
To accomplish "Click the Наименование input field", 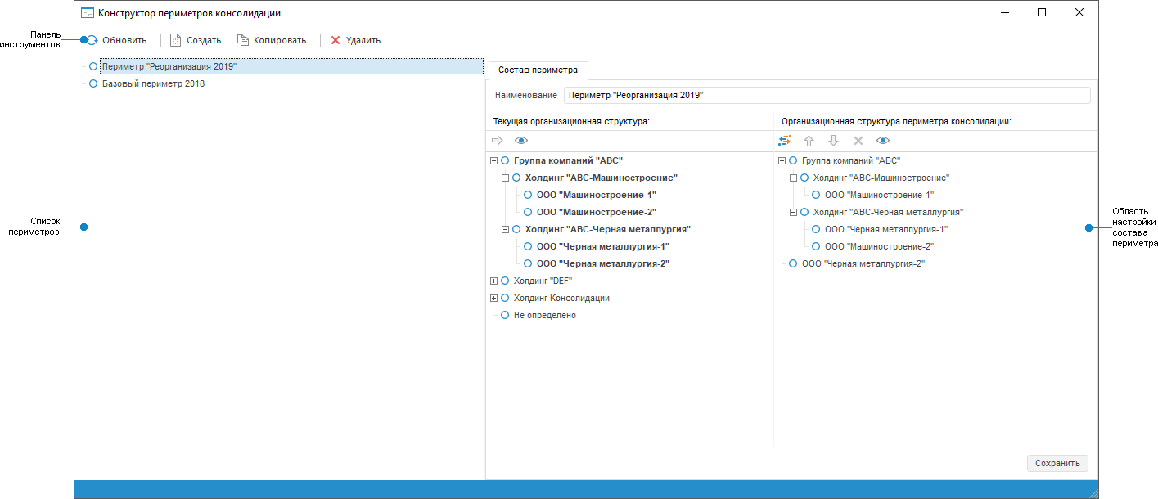I will [x=827, y=95].
